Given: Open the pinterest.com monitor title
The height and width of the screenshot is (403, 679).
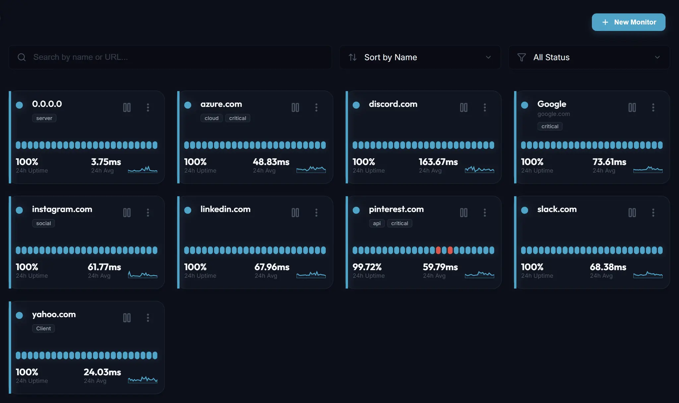Looking at the screenshot, I should (x=396, y=209).
